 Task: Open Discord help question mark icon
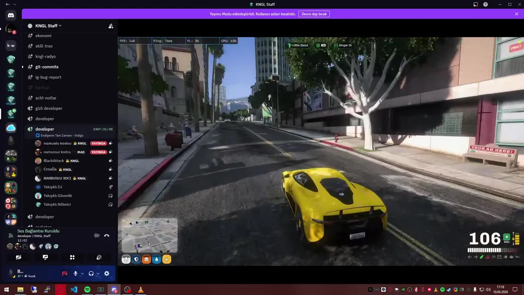(x=486, y=4)
